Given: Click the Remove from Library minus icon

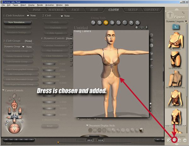Looking at the screenshot, I should pos(185,140).
